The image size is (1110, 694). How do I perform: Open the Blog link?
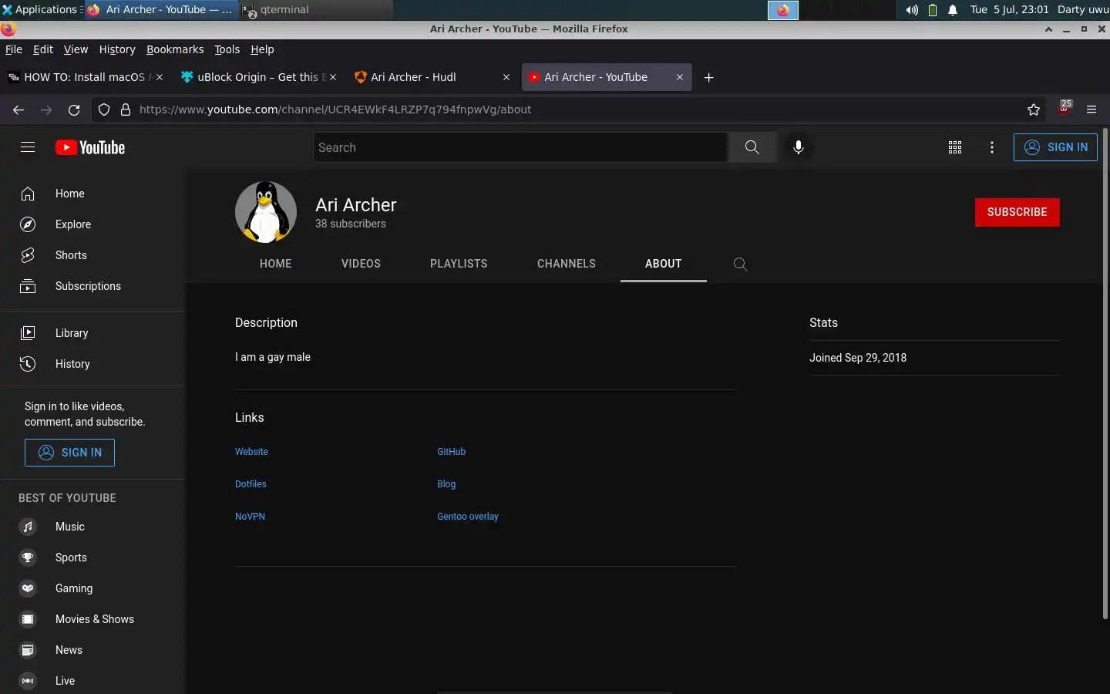coord(446,484)
